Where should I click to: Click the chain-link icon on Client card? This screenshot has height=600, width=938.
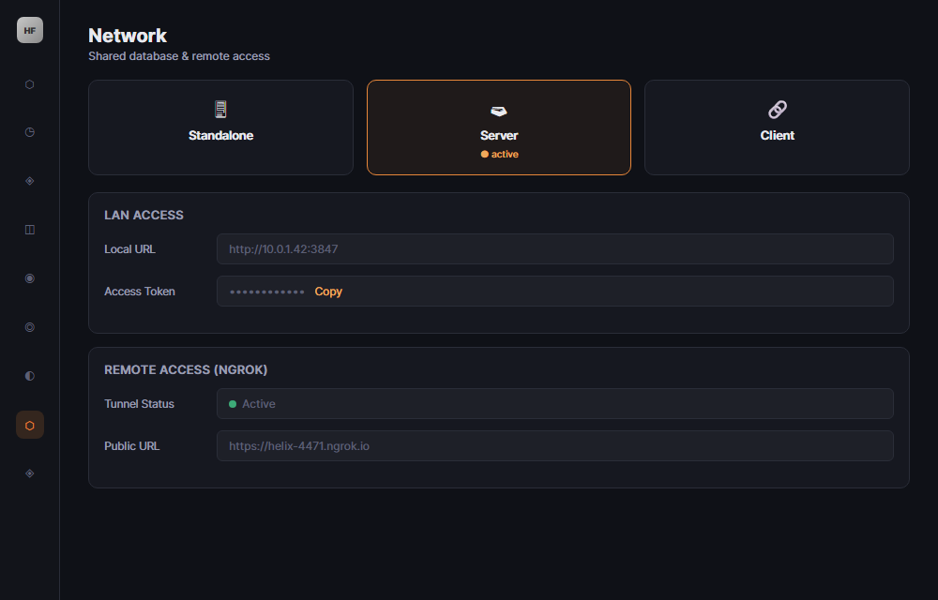[x=777, y=110]
